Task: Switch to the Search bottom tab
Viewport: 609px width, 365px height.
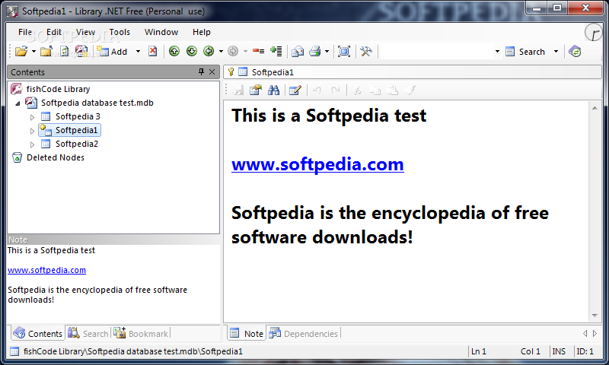Action: [x=88, y=333]
